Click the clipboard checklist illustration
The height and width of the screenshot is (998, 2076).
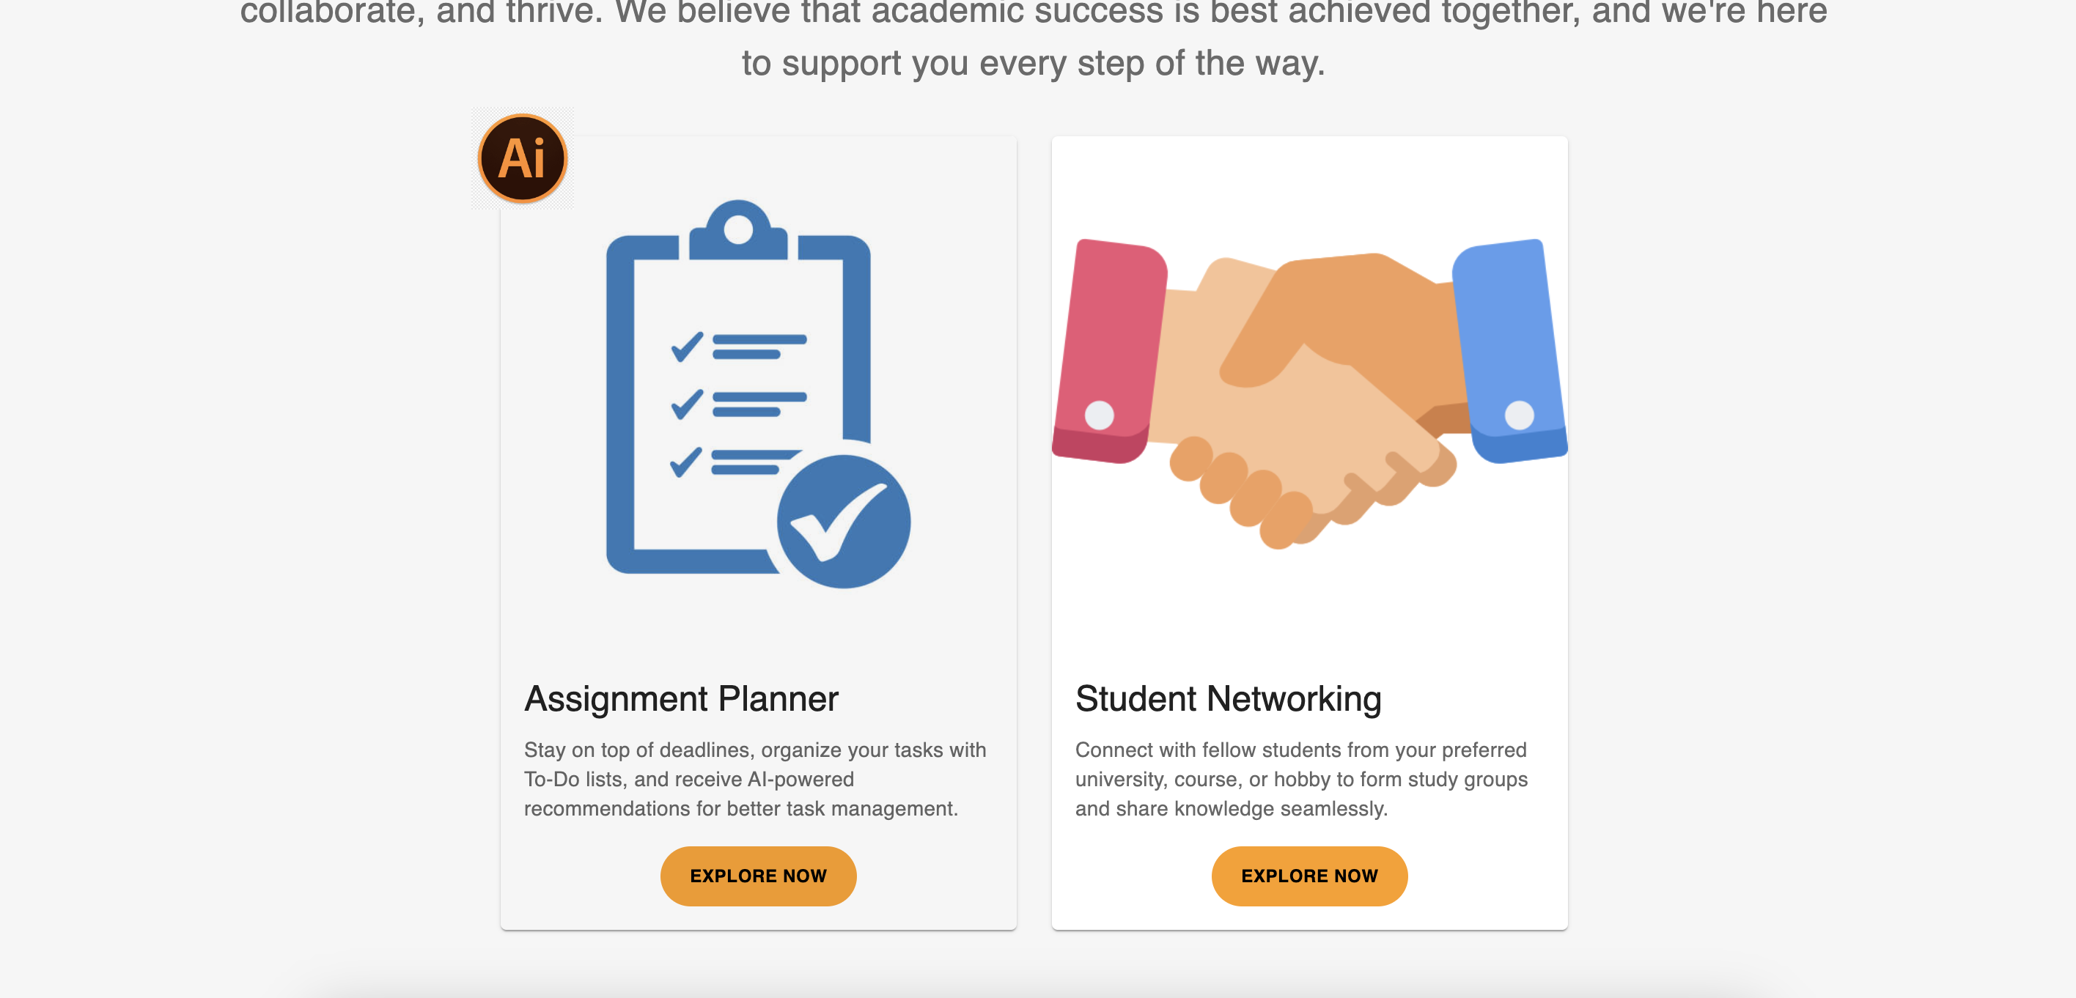click(x=757, y=394)
